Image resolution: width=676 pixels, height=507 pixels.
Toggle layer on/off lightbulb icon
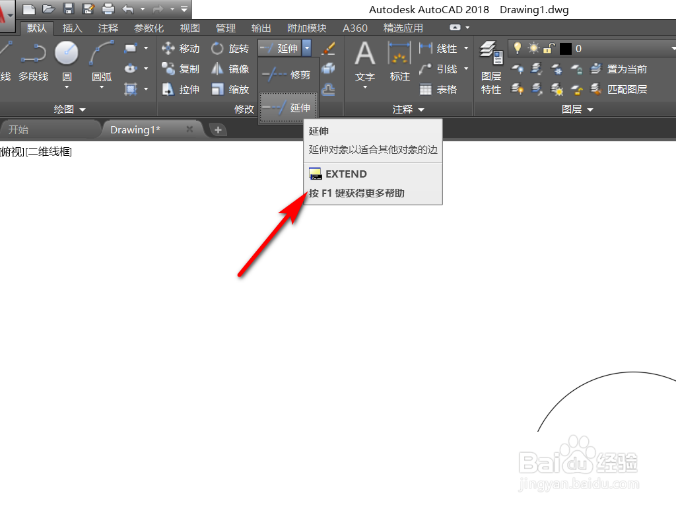point(518,48)
